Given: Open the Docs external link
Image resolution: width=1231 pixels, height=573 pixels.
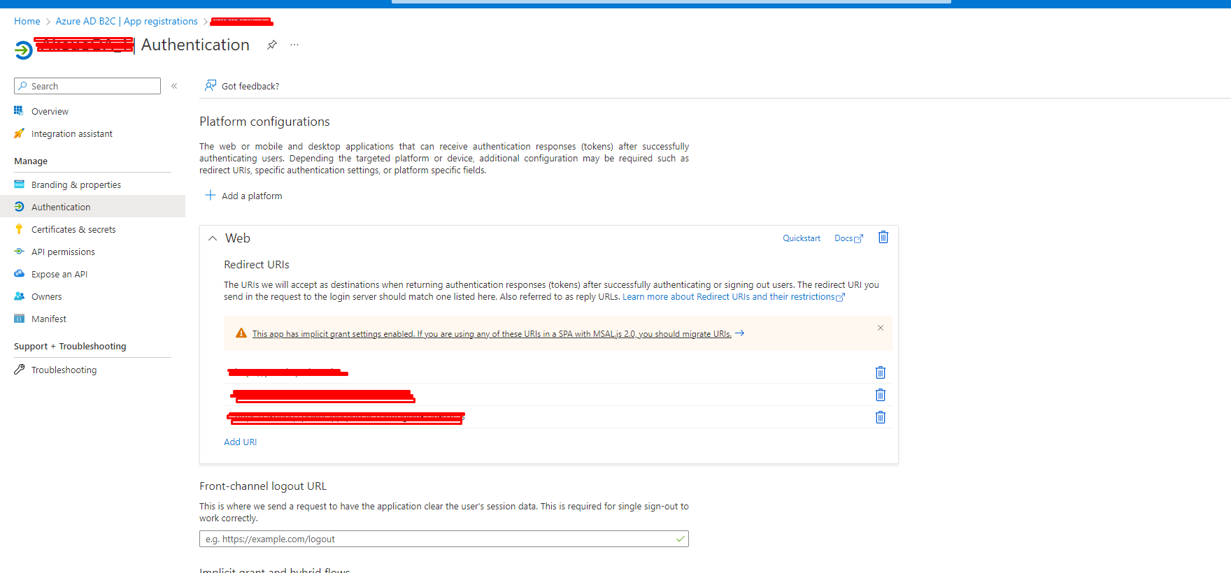Looking at the screenshot, I should point(848,238).
